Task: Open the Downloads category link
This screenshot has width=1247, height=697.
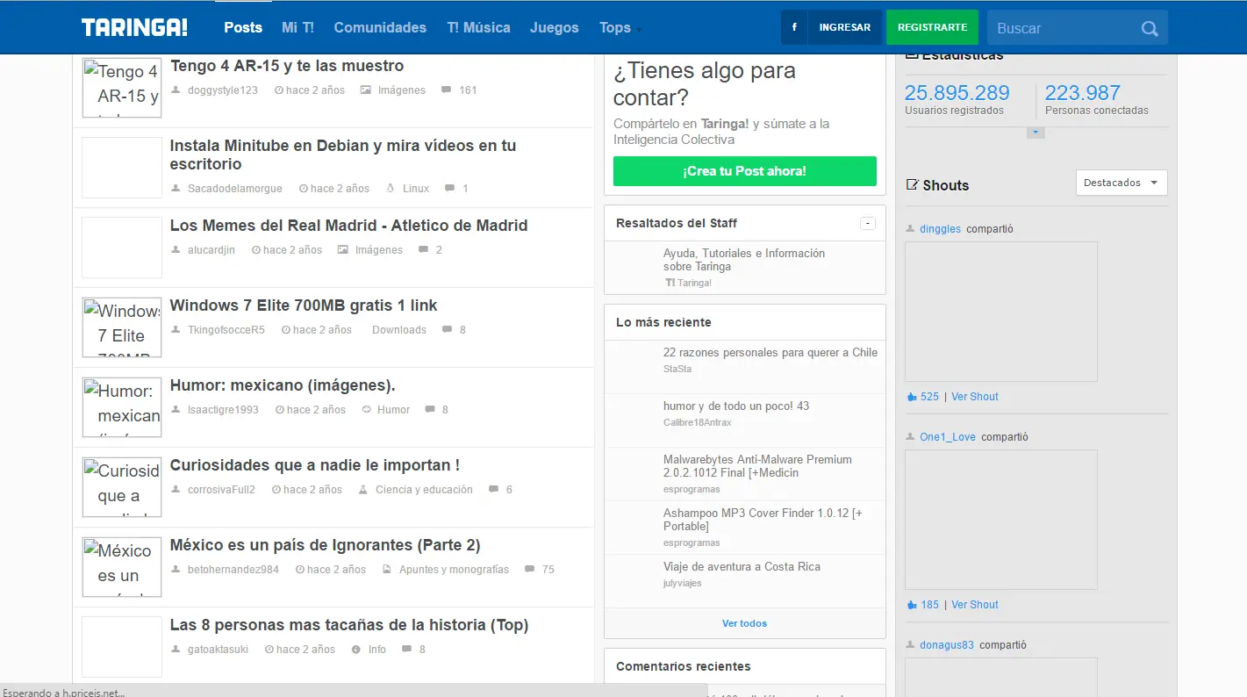Action: [399, 330]
